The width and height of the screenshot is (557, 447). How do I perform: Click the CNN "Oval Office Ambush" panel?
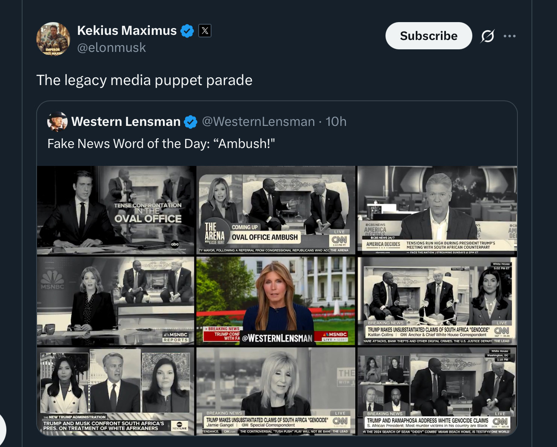pyautogui.click(x=276, y=210)
